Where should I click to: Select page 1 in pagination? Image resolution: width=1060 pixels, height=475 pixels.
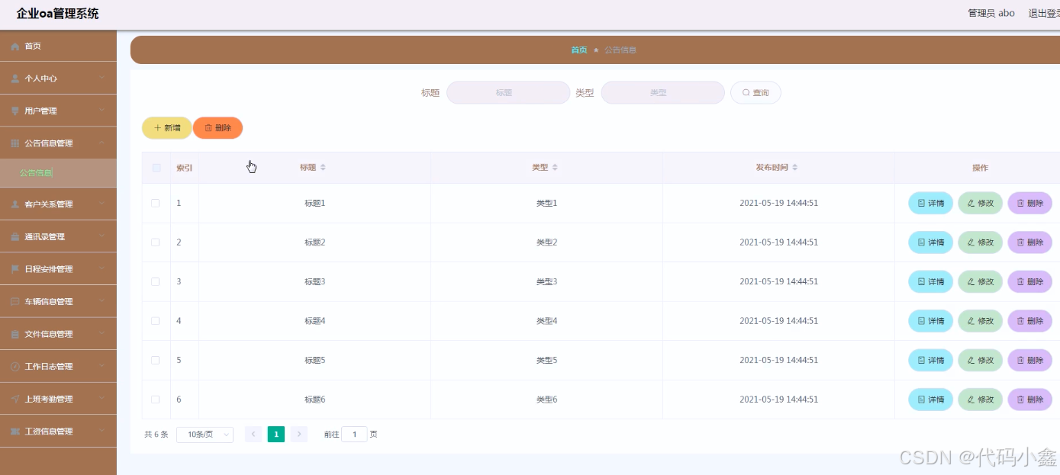[276, 434]
